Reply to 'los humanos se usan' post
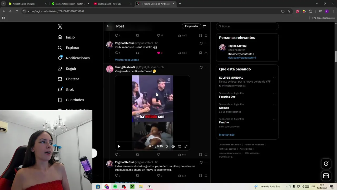Image resolution: width=337 pixels, height=190 pixels. click(x=117, y=53)
